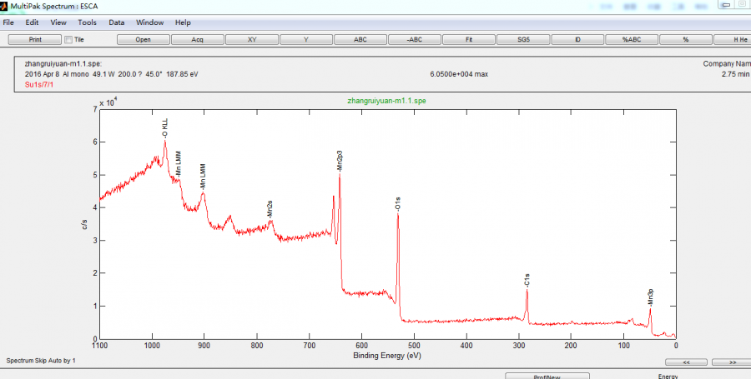751x379 pixels.
Task: Open the Edit menu
Action: (32, 22)
